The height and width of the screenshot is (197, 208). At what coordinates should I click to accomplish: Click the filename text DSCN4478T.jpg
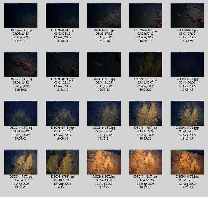coord(21,177)
